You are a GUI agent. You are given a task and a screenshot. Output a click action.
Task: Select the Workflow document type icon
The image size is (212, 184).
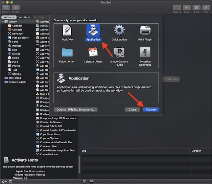tap(67, 31)
